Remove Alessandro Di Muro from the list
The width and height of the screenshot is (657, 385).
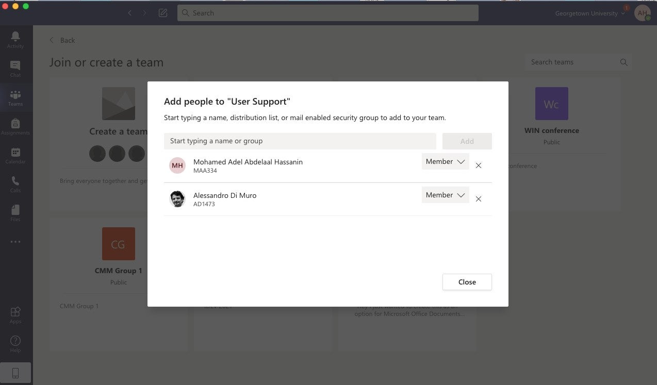pyautogui.click(x=478, y=198)
